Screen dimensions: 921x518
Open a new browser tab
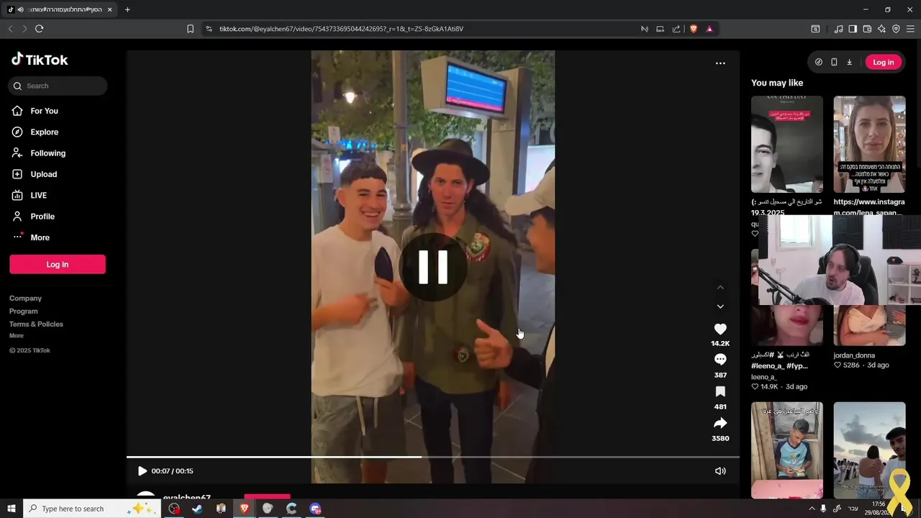pos(127,9)
